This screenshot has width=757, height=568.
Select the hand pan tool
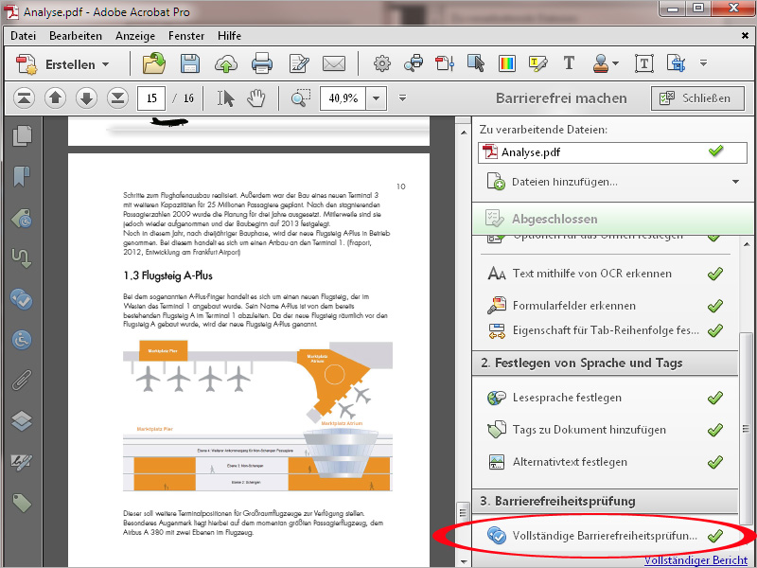tap(255, 98)
